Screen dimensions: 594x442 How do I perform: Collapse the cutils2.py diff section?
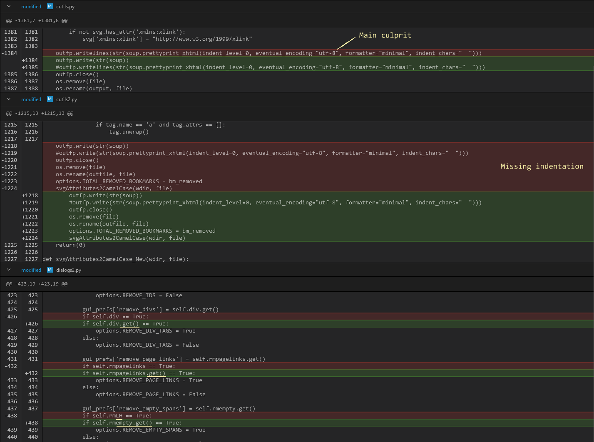pos(9,99)
